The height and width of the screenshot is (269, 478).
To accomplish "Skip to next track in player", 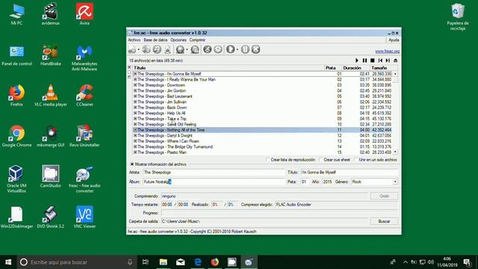I will coord(388,61).
